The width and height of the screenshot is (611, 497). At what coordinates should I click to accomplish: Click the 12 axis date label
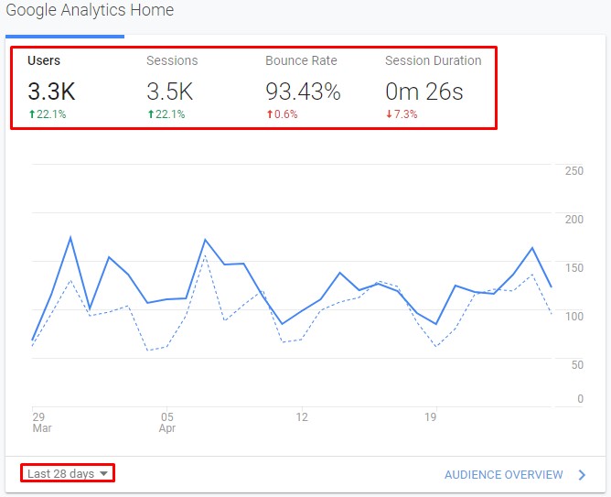(x=302, y=417)
